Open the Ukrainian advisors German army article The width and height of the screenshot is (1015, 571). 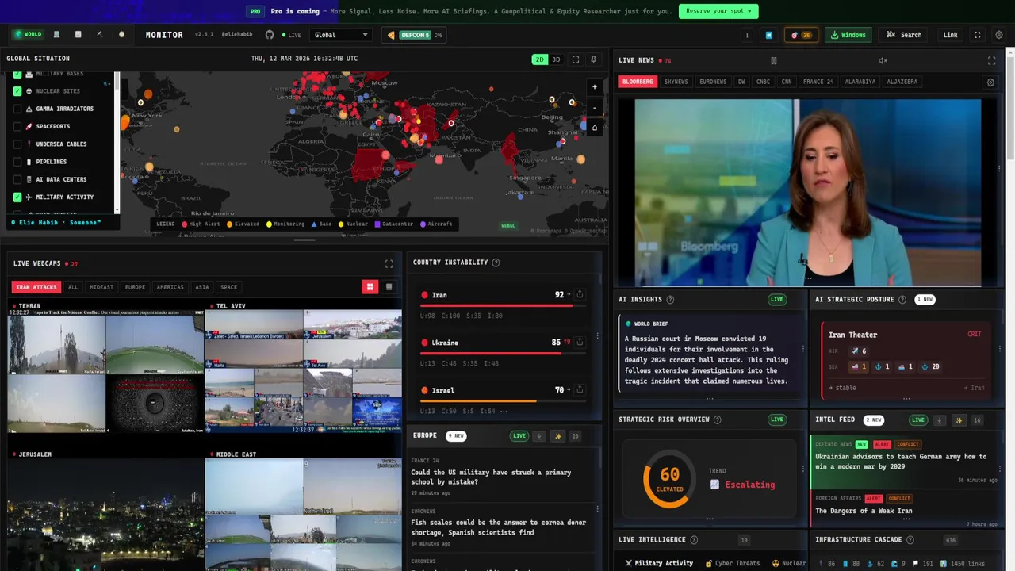pyautogui.click(x=901, y=462)
